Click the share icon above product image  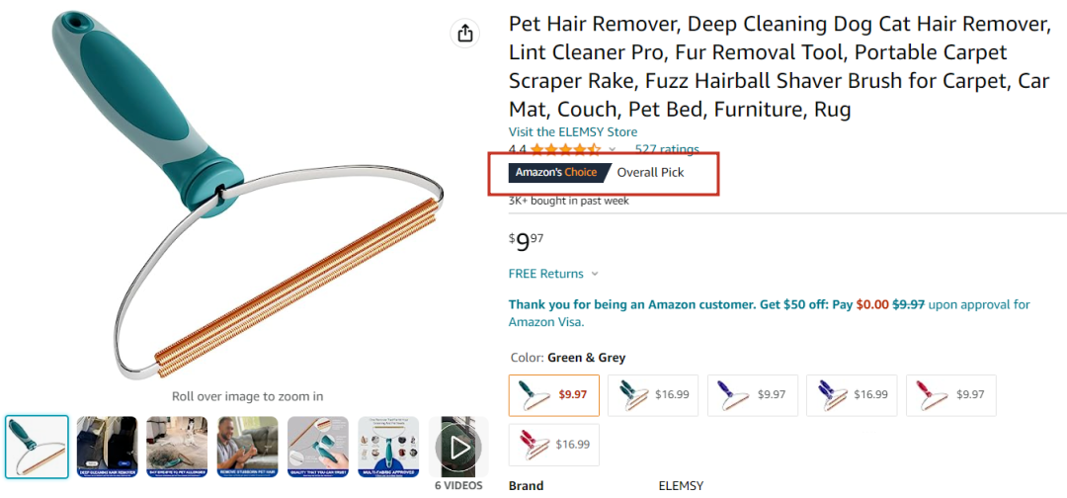pos(464,34)
